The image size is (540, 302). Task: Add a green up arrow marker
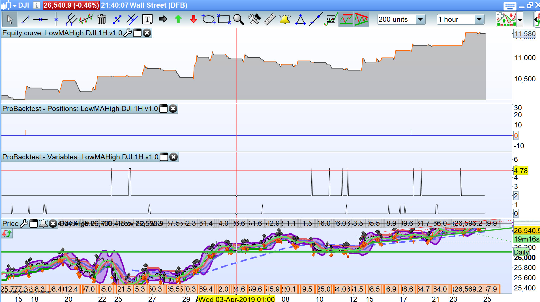(x=178, y=19)
